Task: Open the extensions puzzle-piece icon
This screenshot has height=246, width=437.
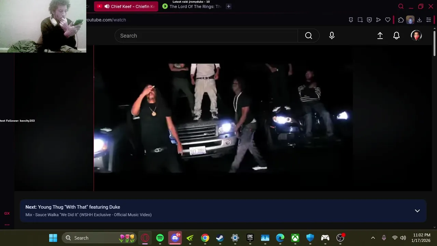Action: click(x=401, y=20)
